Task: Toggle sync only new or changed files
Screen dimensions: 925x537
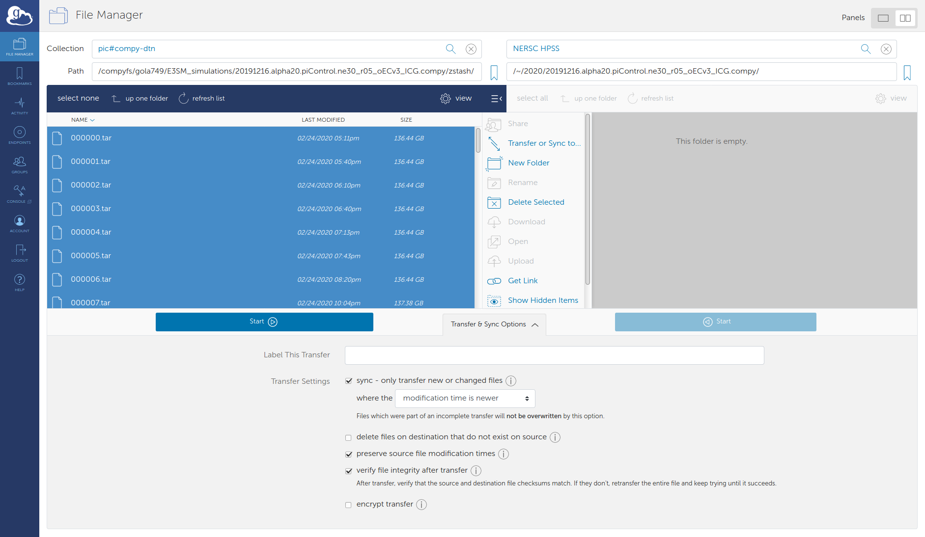Action: pyautogui.click(x=349, y=381)
